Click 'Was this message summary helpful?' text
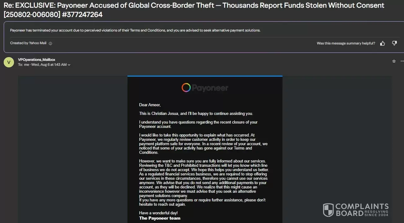The image size is (404, 223). click(x=346, y=43)
